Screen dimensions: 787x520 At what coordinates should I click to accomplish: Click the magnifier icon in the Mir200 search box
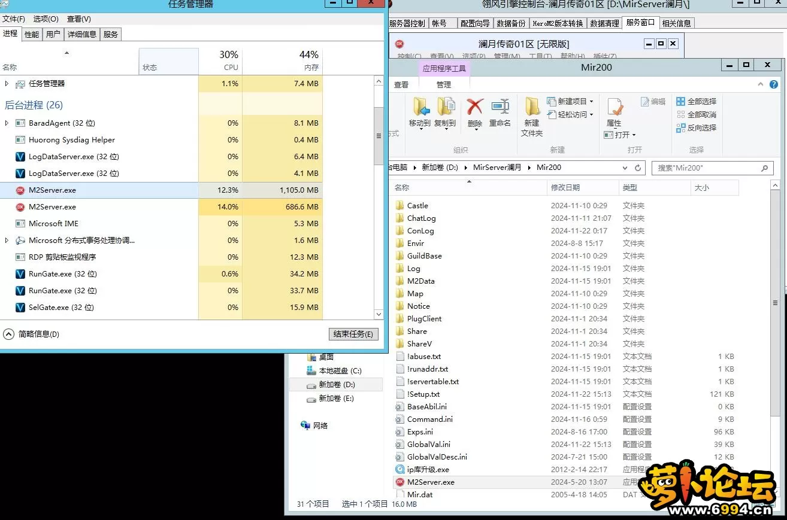click(x=764, y=168)
